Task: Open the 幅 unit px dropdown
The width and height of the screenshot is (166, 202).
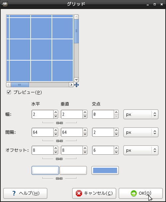Action: click(x=141, y=114)
